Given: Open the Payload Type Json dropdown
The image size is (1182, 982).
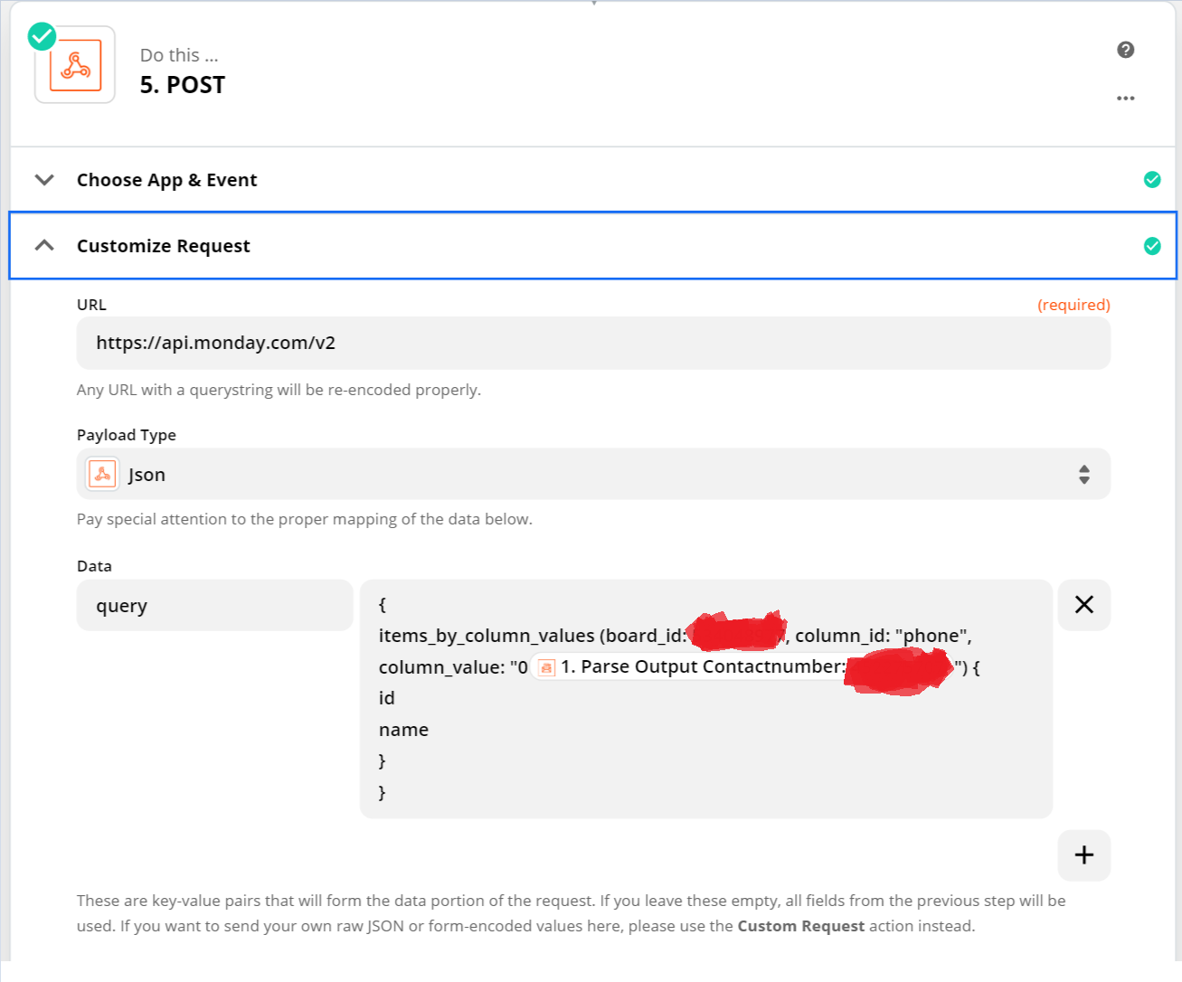Looking at the screenshot, I should (x=593, y=474).
